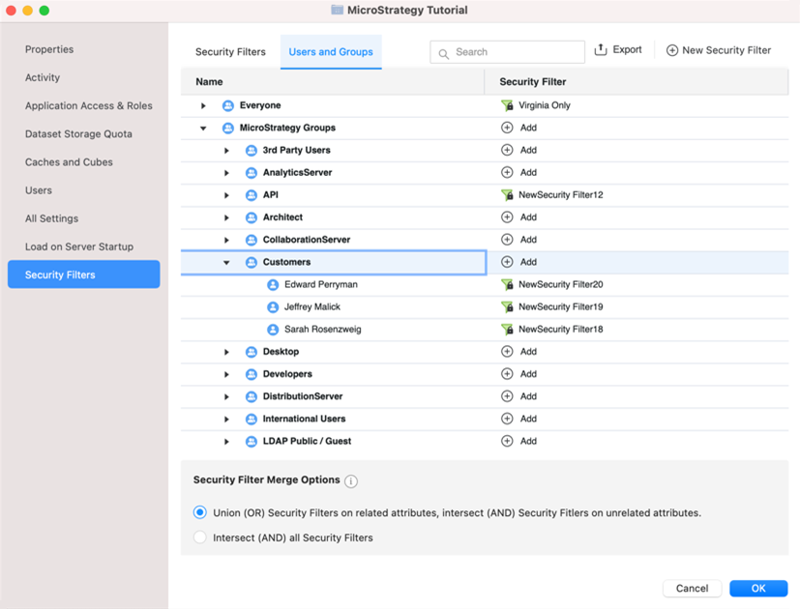This screenshot has height=609, width=800.
Task: Click the info icon beside Security Filter Merge Options
Action: coord(351,481)
